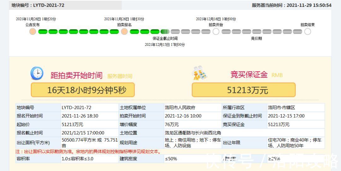
Task: Click the 地块编号：LYTD-2021-72 header
Action: pos(38,5)
